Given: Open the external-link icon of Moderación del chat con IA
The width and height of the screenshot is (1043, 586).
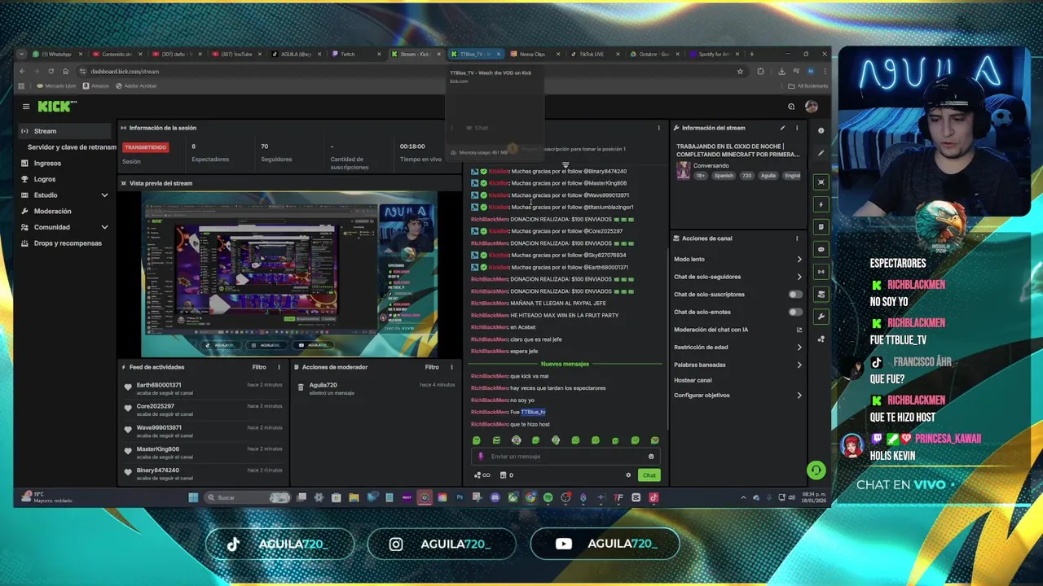Looking at the screenshot, I should 799,330.
